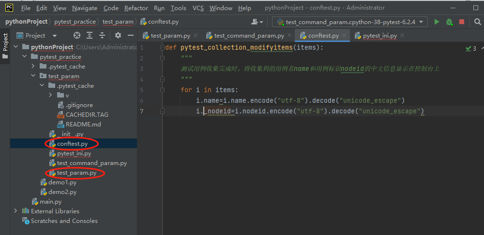Close the test_command_param.py tab

(x=289, y=36)
